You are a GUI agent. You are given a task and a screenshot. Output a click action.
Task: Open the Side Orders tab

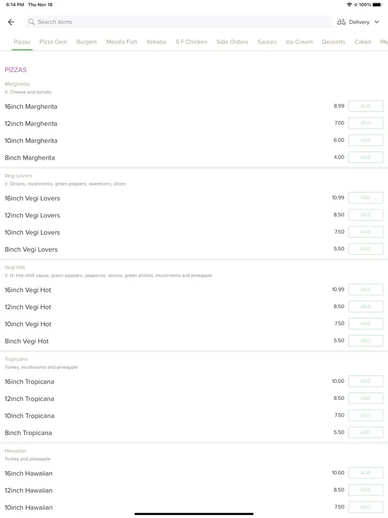[x=232, y=42]
